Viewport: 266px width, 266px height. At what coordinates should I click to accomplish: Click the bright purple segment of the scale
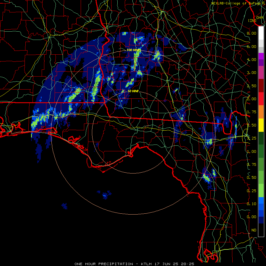point(261,56)
